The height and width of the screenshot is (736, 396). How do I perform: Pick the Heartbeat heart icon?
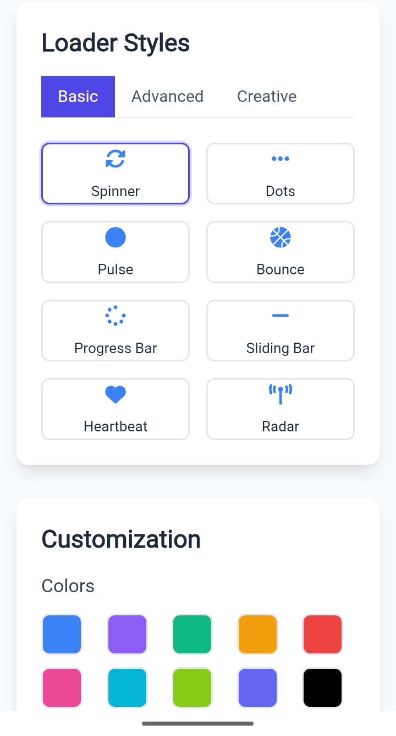(116, 394)
